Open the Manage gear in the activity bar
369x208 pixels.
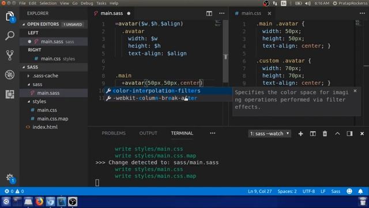point(10,177)
